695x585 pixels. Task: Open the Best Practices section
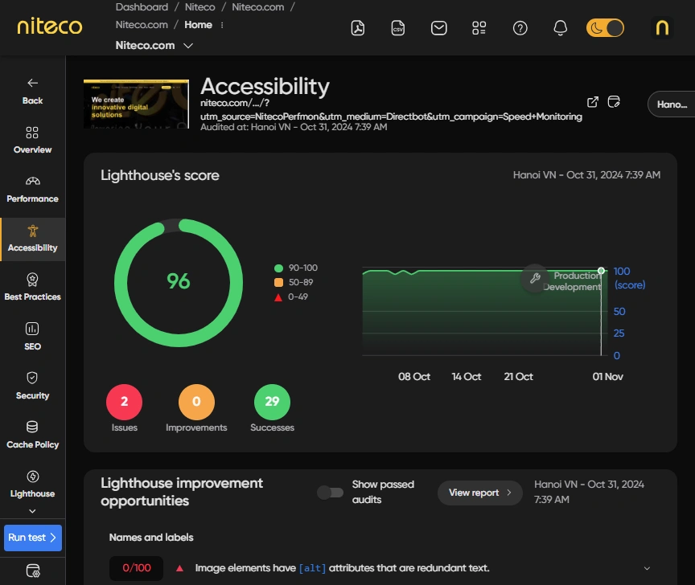point(32,288)
